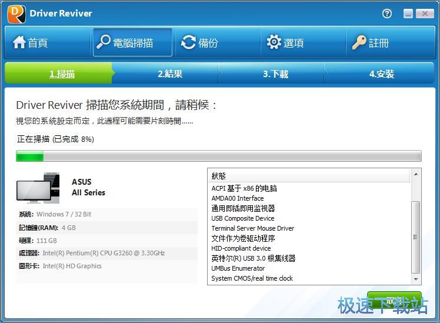Click the 'Intel(R) Pentium(R) CPU G3260' value
440x323 pixels.
click(104, 253)
